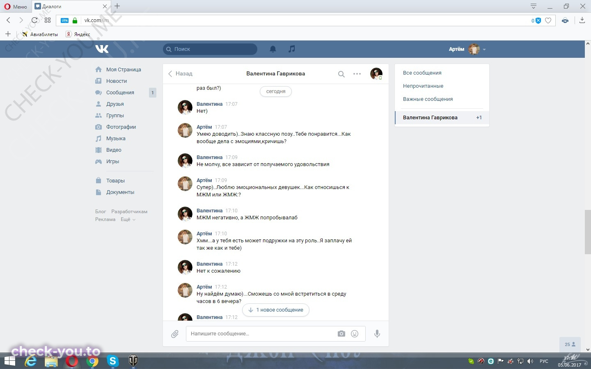
Task: Click the VK logo
Action: click(102, 49)
